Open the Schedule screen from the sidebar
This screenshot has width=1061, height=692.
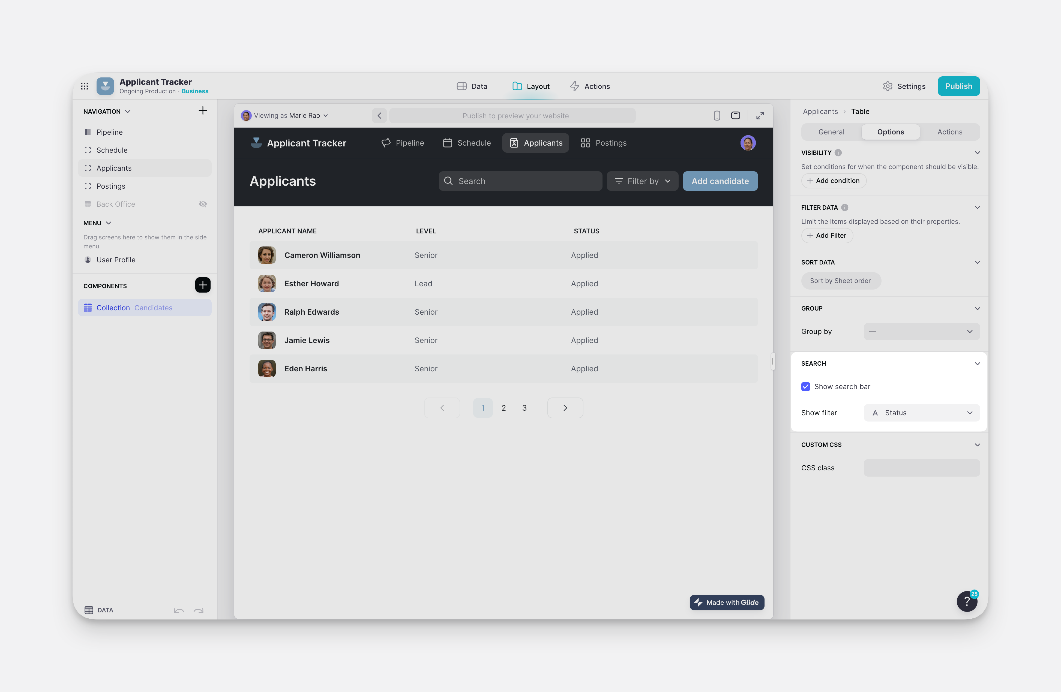pos(112,150)
